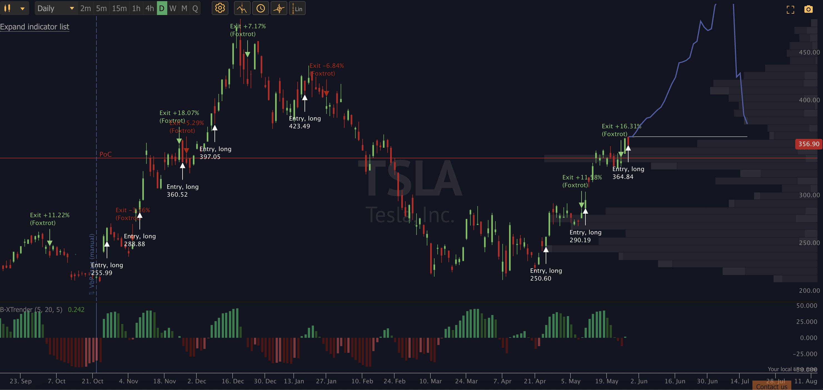Click the crosshair target icon

[279, 8]
